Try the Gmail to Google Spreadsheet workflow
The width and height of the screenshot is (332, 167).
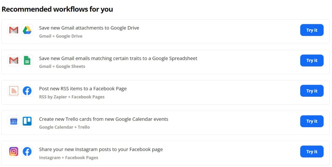[x=312, y=60]
